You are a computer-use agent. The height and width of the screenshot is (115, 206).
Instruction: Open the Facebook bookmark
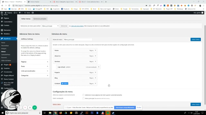click(x=65, y=9)
